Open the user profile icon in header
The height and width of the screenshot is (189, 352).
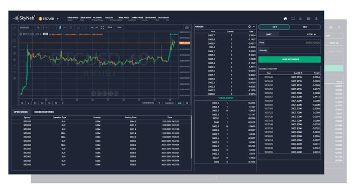coord(316,19)
